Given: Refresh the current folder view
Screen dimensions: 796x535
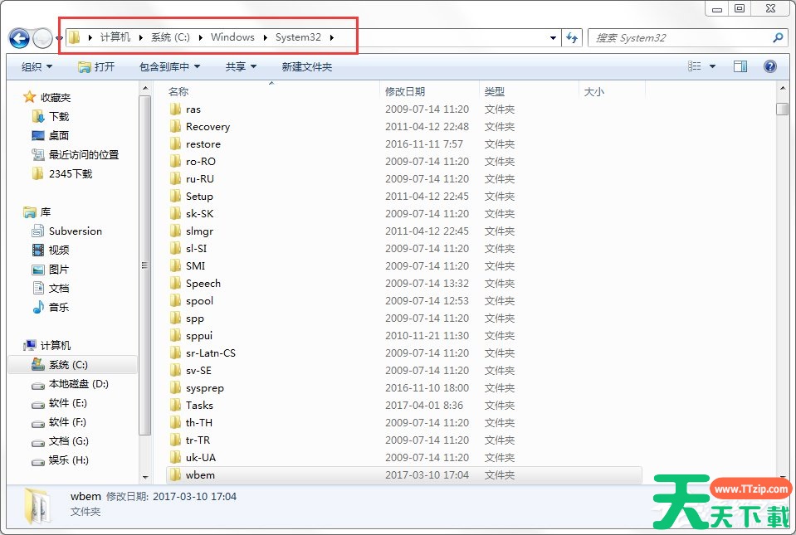Looking at the screenshot, I should coord(572,37).
